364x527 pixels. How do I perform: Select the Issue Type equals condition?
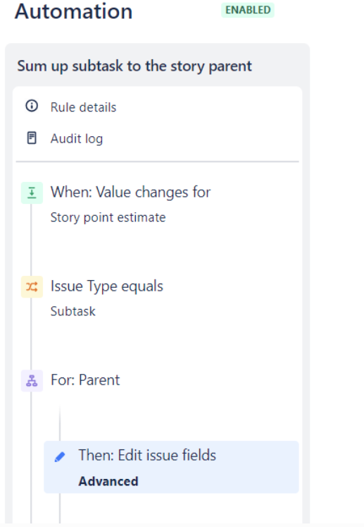tap(107, 286)
